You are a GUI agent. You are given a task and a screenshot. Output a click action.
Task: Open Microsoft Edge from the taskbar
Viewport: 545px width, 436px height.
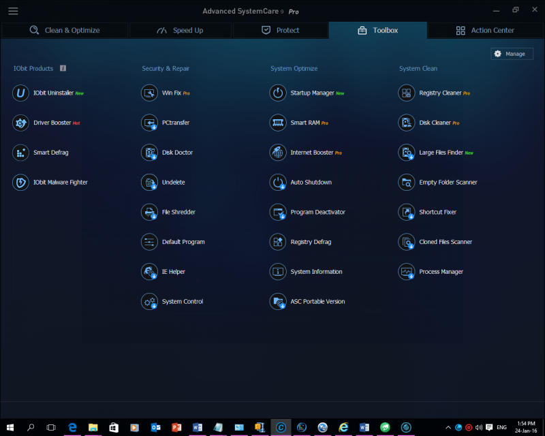(x=72, y=427)
